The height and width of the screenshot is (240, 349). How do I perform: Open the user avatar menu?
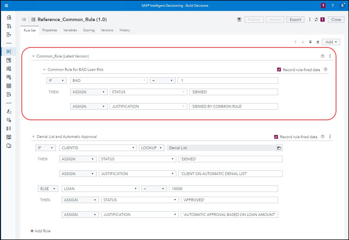click(343, 5)
